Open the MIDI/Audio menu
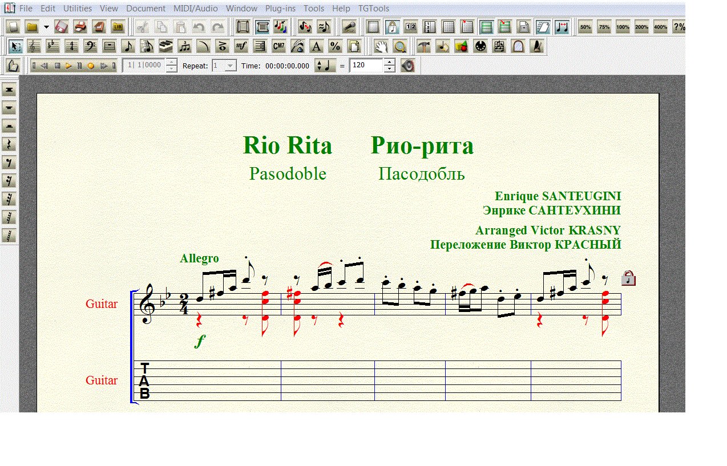727x466 pixels. (x=195, y=9)
